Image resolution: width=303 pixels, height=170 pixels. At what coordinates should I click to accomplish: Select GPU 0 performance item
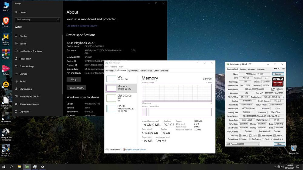coord(121,108)
